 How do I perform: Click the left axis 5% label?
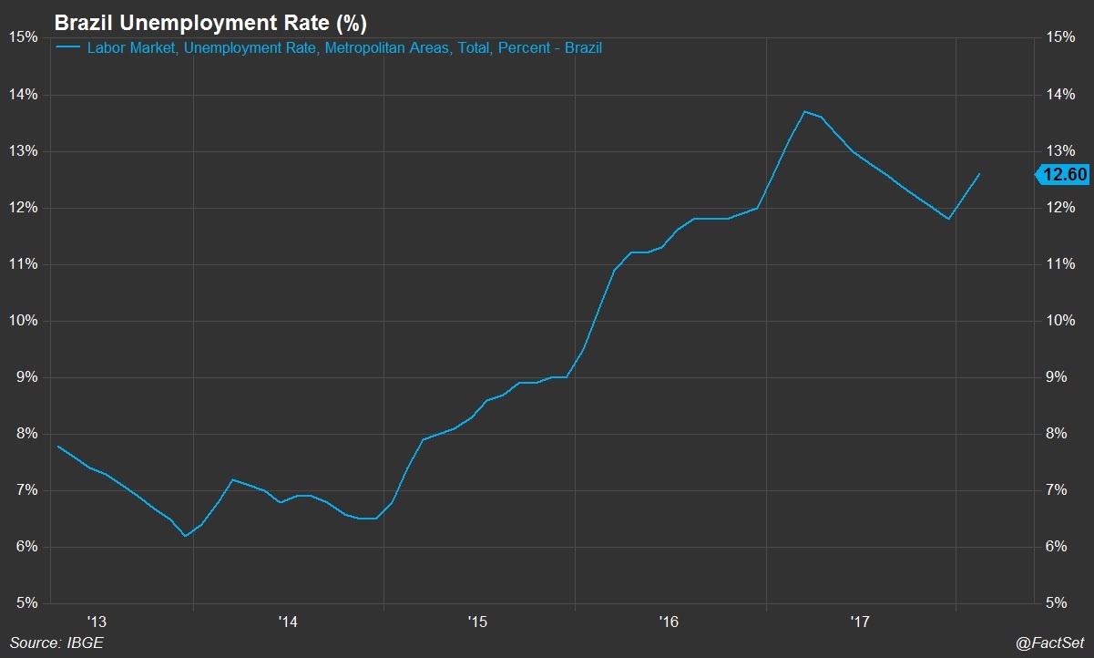point(26,603)
